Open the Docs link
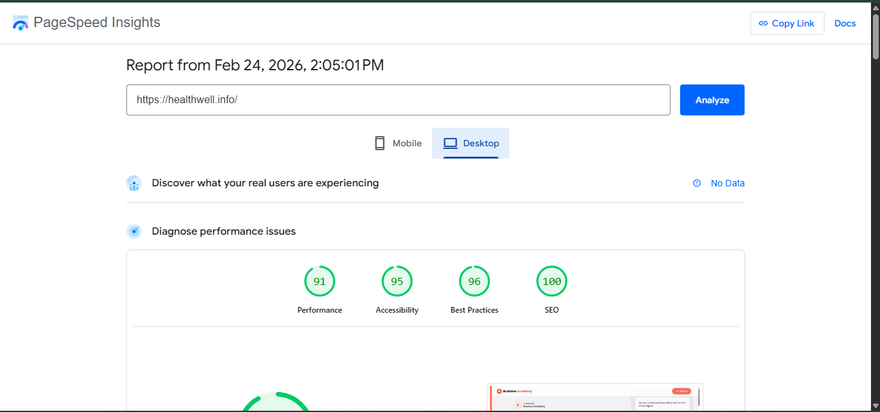This screenshot has height=412, width=880. 845,23
